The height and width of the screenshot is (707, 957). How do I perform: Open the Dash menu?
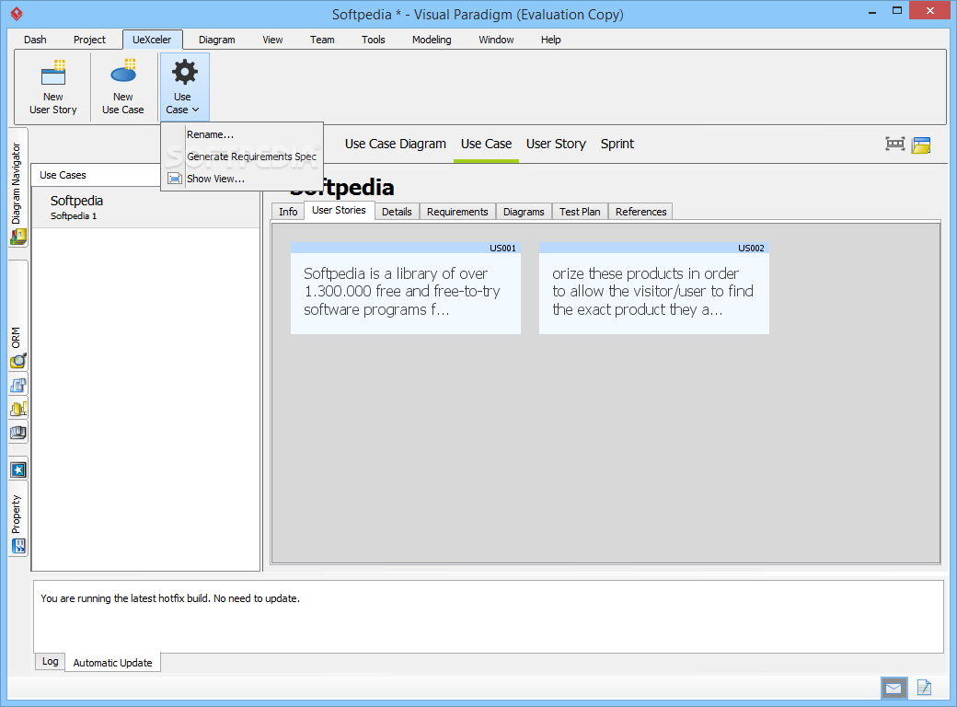(x=35, y=40)
